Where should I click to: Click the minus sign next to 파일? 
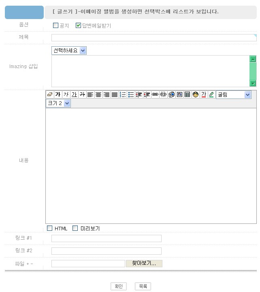click(x=32, y=264)
